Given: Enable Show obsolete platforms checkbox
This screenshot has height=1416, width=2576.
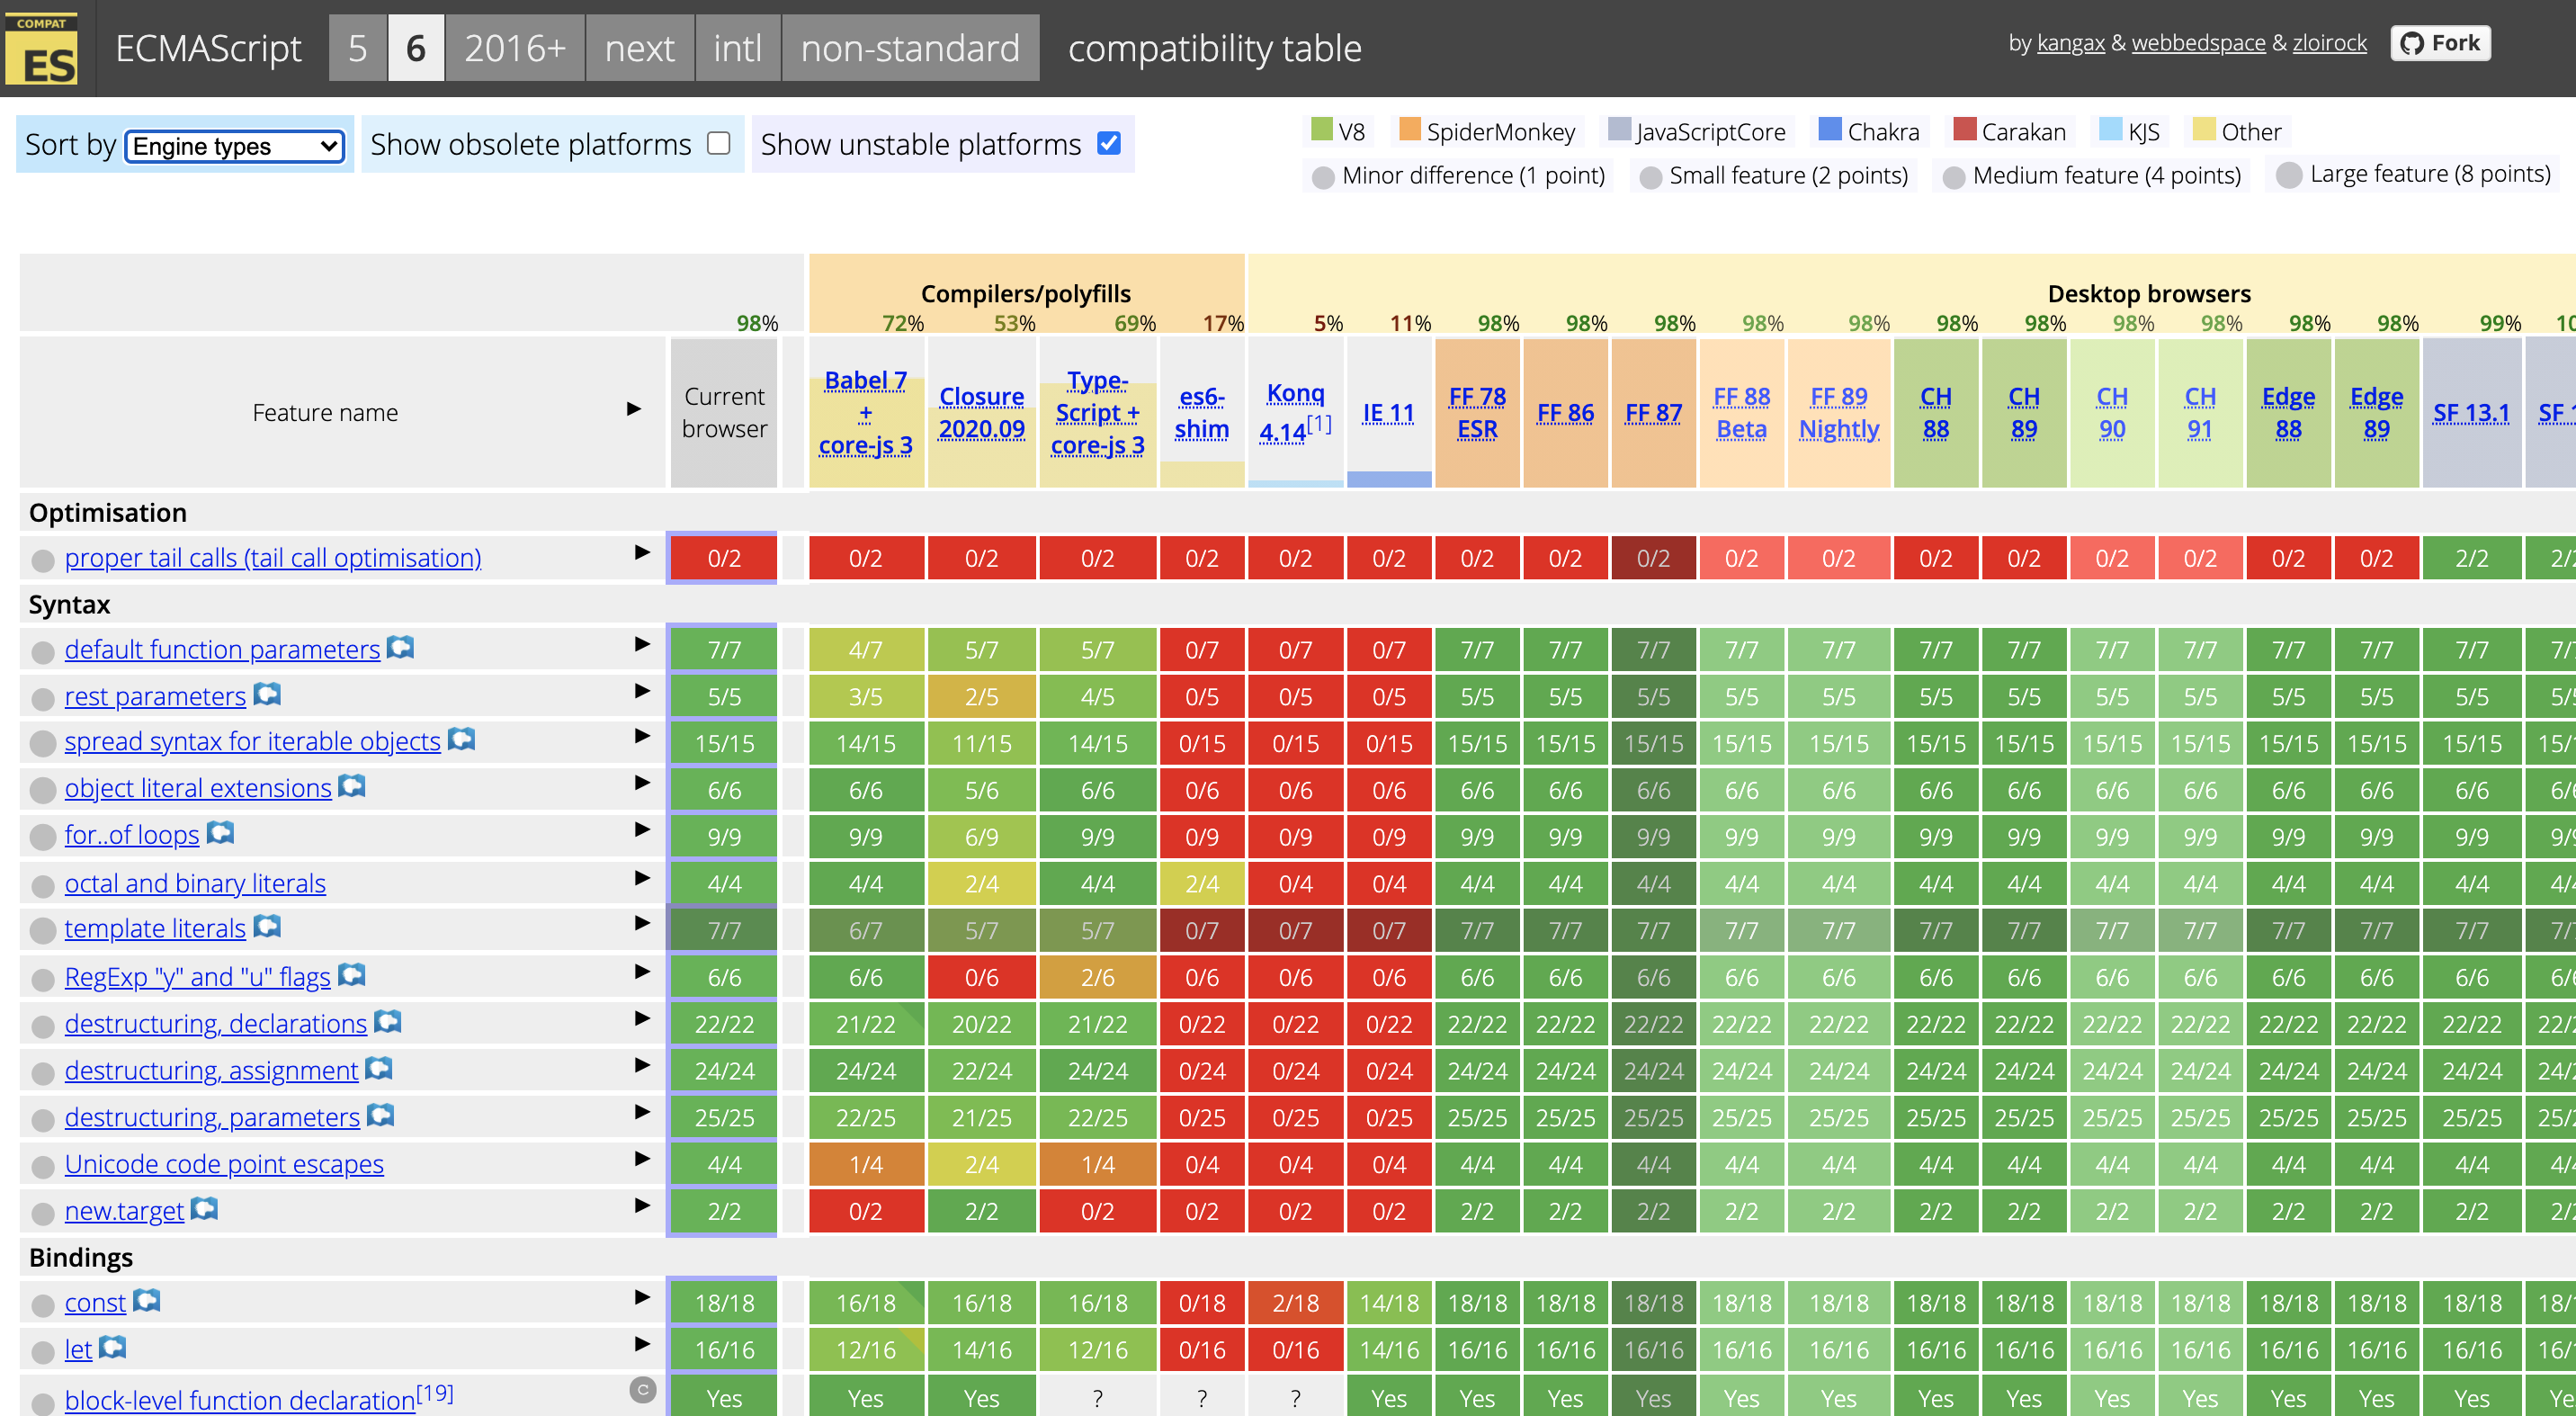Looking at the screenshot, I should point(719,143).
